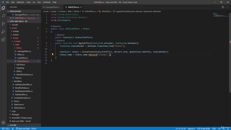
Task: Click the InflictEffect.cs breadcrumb segment
Action: [x=89, y=11]
